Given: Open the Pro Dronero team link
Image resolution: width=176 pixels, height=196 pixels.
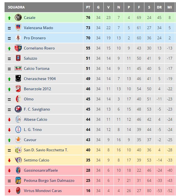Looking at the screenshot, I should 35,38.
